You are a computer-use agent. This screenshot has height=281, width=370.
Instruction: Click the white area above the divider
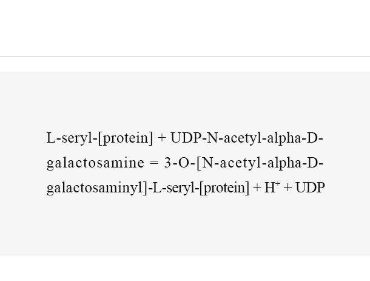pos(185,29)
